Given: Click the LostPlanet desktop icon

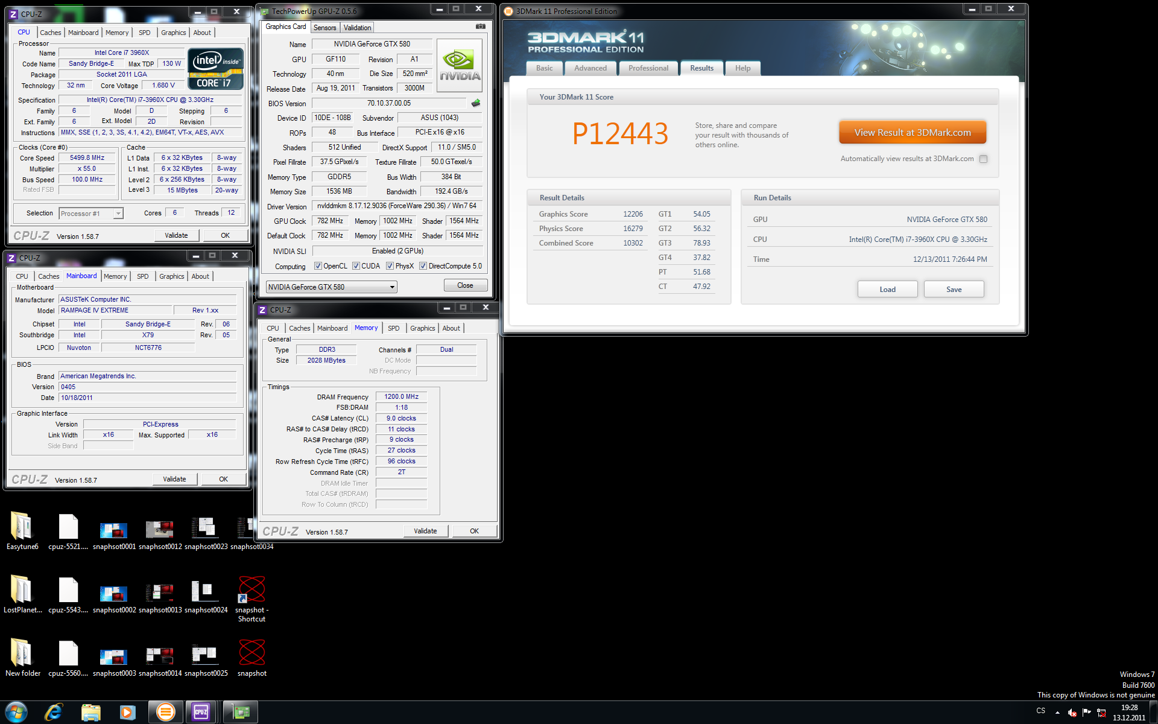Looking at the screenshot, I should (22, 593).
